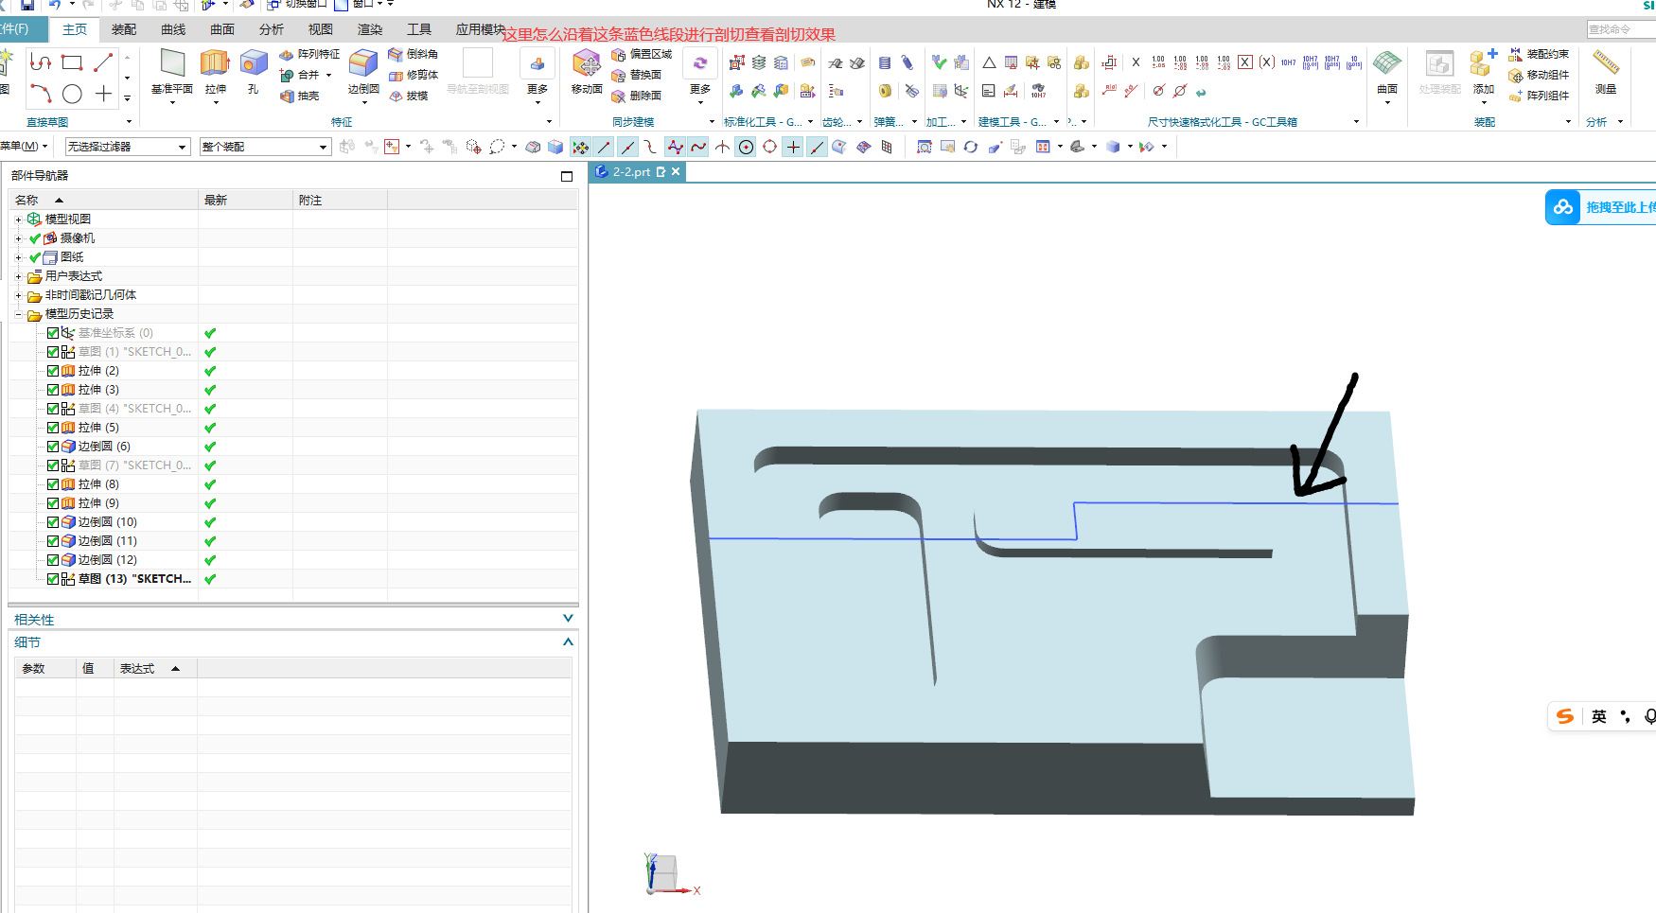Uncheck 草图 (13) SKETCH checkbox

[53, 579]
